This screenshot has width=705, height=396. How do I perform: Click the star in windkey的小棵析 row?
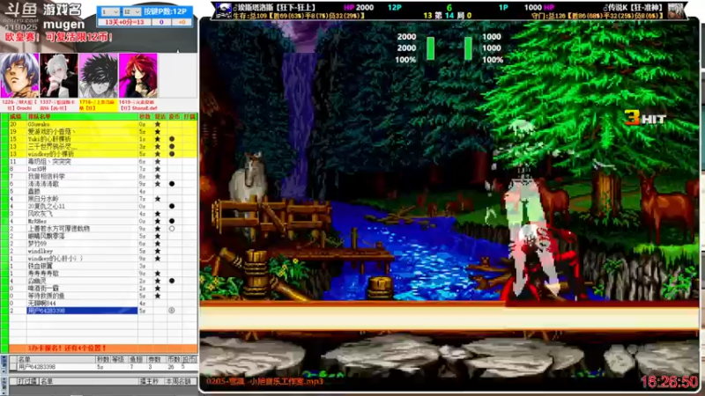pyautogui.click(x=158, y=154)
